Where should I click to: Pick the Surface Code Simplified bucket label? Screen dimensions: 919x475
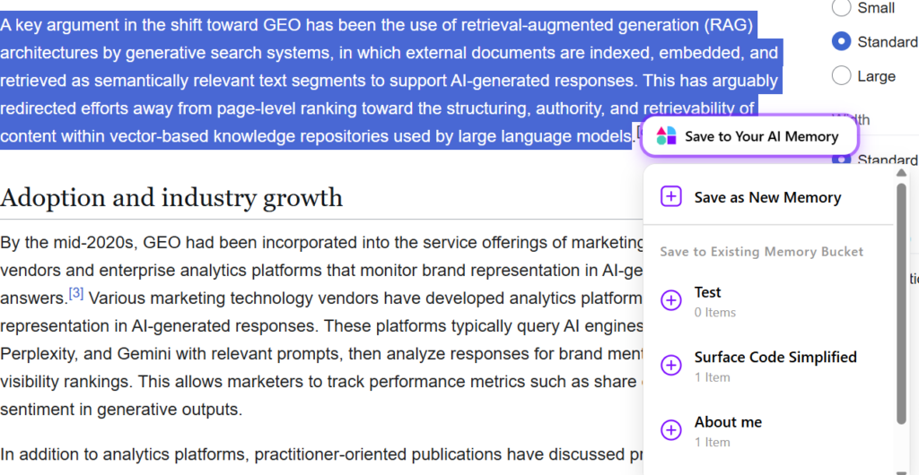tap(775, 357)
